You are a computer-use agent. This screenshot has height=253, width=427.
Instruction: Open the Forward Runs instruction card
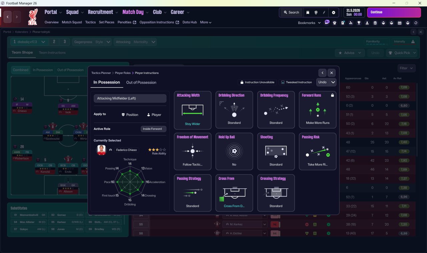318,110
